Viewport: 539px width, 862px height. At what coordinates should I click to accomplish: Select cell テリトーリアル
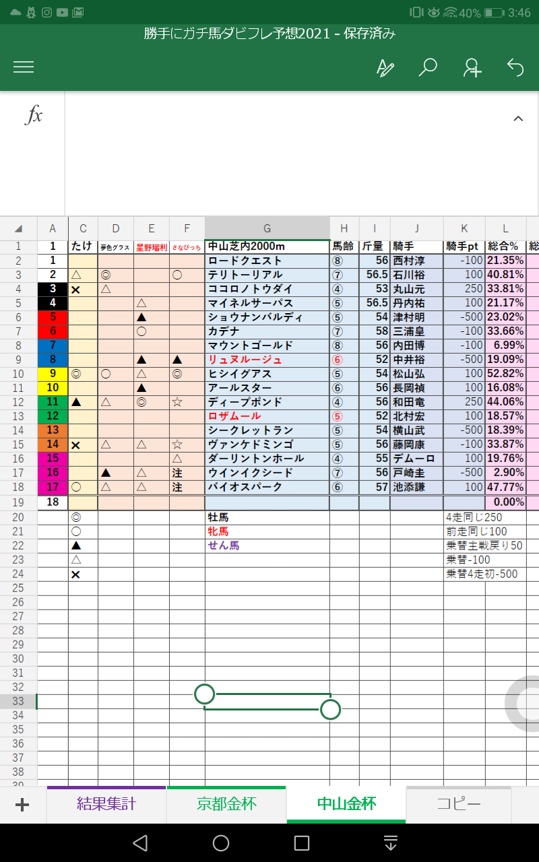point(267,275)
